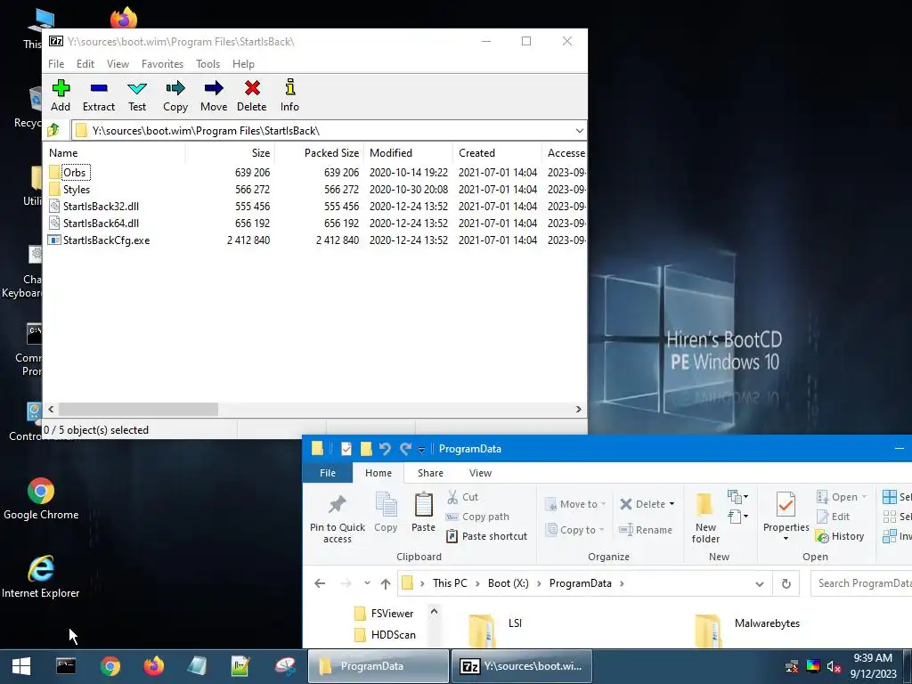The width and height of the screenshot is (912, 684).
Task: Open the 7-Zip View menu
Action: [x=118, y=64]
